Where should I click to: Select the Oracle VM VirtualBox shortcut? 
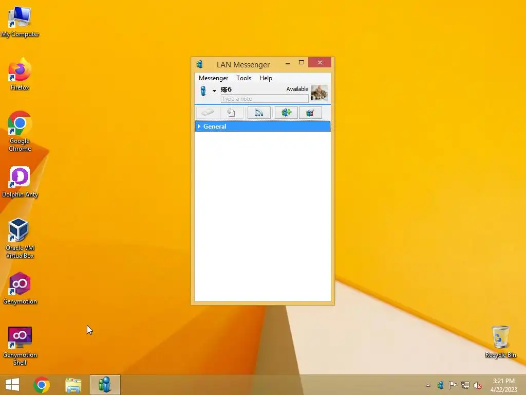20,238
